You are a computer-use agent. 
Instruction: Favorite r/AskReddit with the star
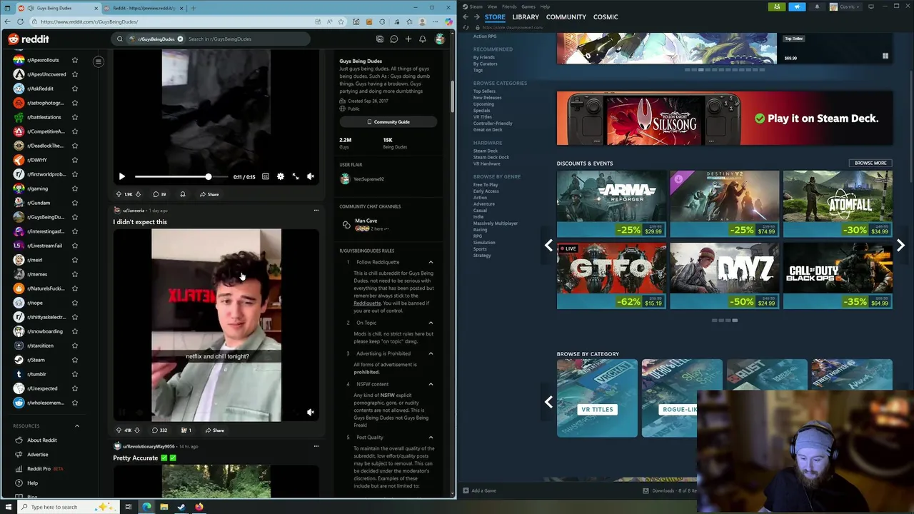(x=74, y=89)
